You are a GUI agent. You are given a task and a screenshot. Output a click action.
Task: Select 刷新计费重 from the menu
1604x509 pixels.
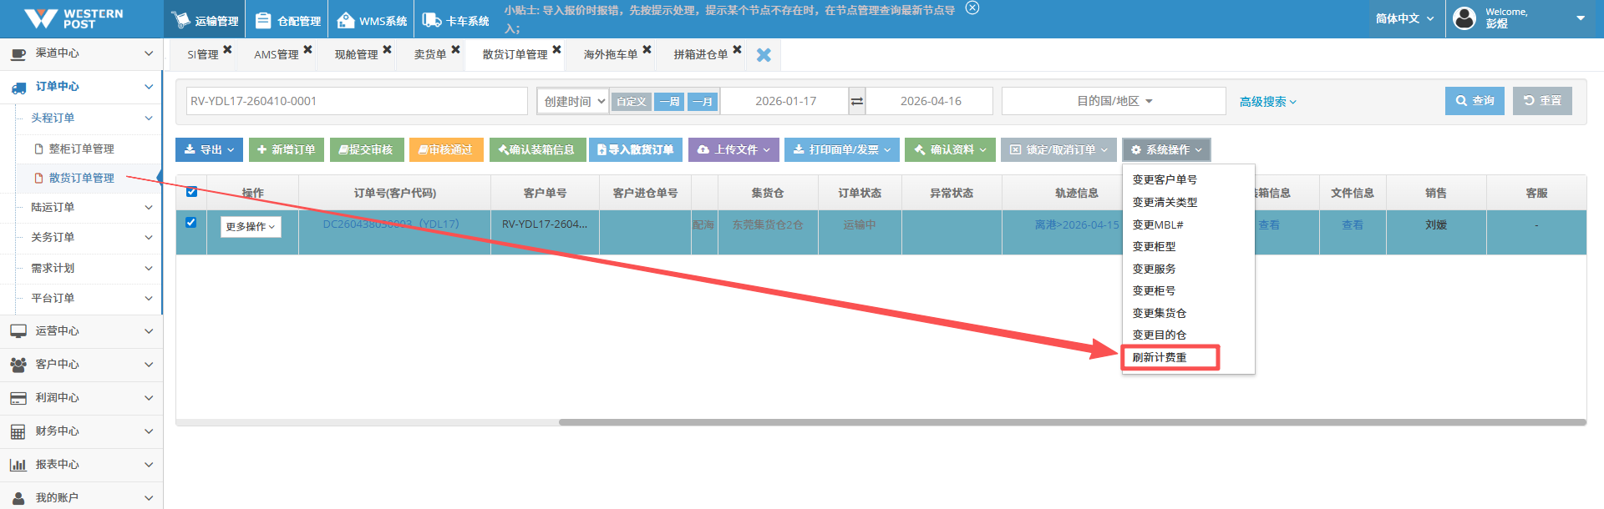[1160, 357]
